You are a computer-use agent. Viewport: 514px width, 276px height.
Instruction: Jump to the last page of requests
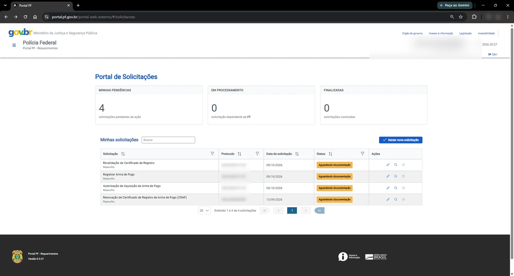pos(319,211)
